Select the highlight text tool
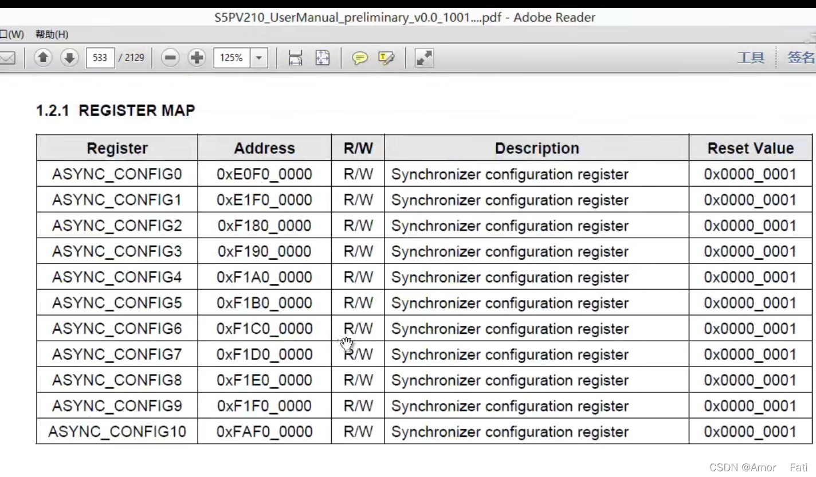 coord(386,58)
